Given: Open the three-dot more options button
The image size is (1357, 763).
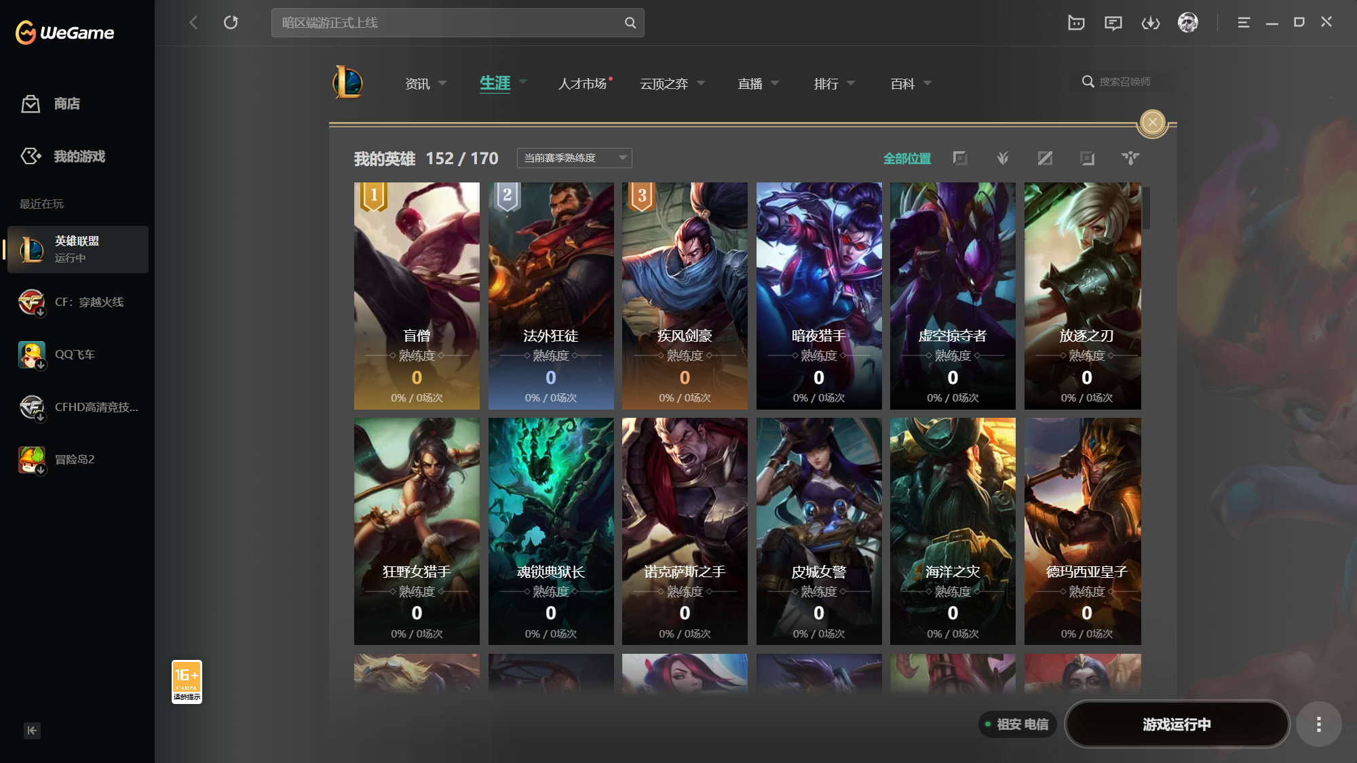Looking at the screenshot, I should pos(1318,724).
